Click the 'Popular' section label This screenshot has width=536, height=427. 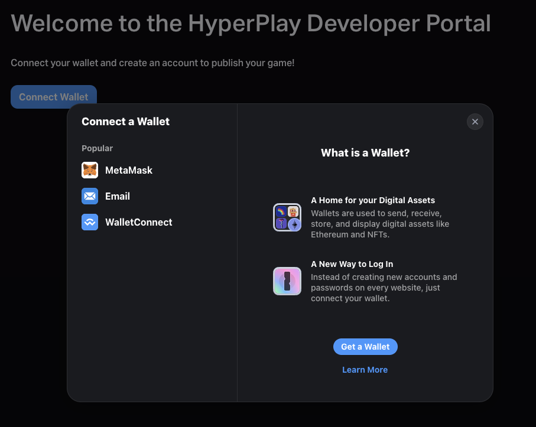tap(97, 148)
